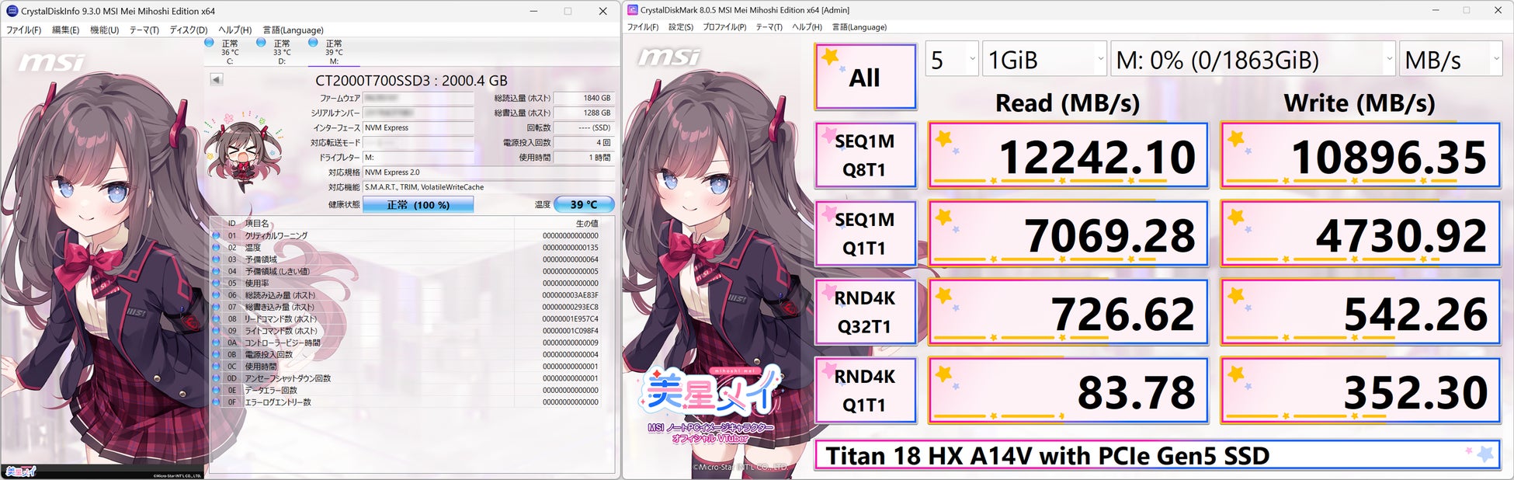Run the SEQ1M Q8T1 test

(x=865, y=155)
